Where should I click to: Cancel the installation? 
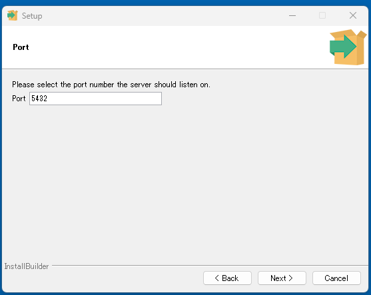click(336, 278)
